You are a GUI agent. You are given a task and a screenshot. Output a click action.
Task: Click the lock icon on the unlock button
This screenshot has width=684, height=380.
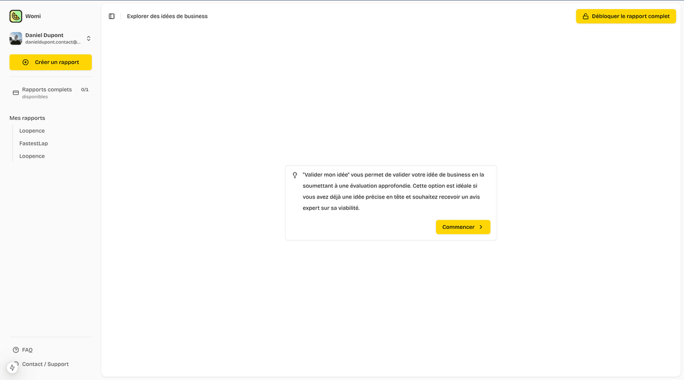click(585, 16)
